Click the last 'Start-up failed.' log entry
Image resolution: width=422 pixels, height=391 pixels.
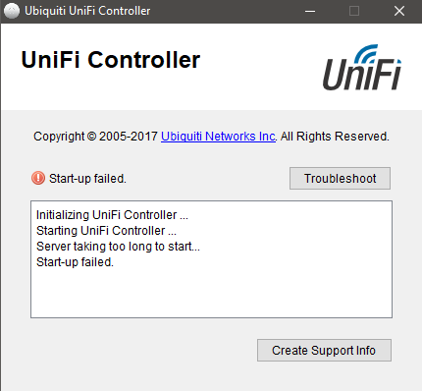point(75,262)
